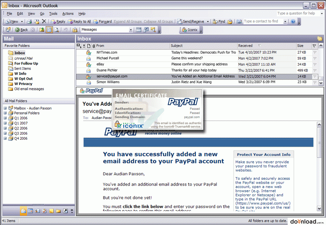The image size is (326, 225).
Task: Open the Go menu
Action: pos(42,14)
